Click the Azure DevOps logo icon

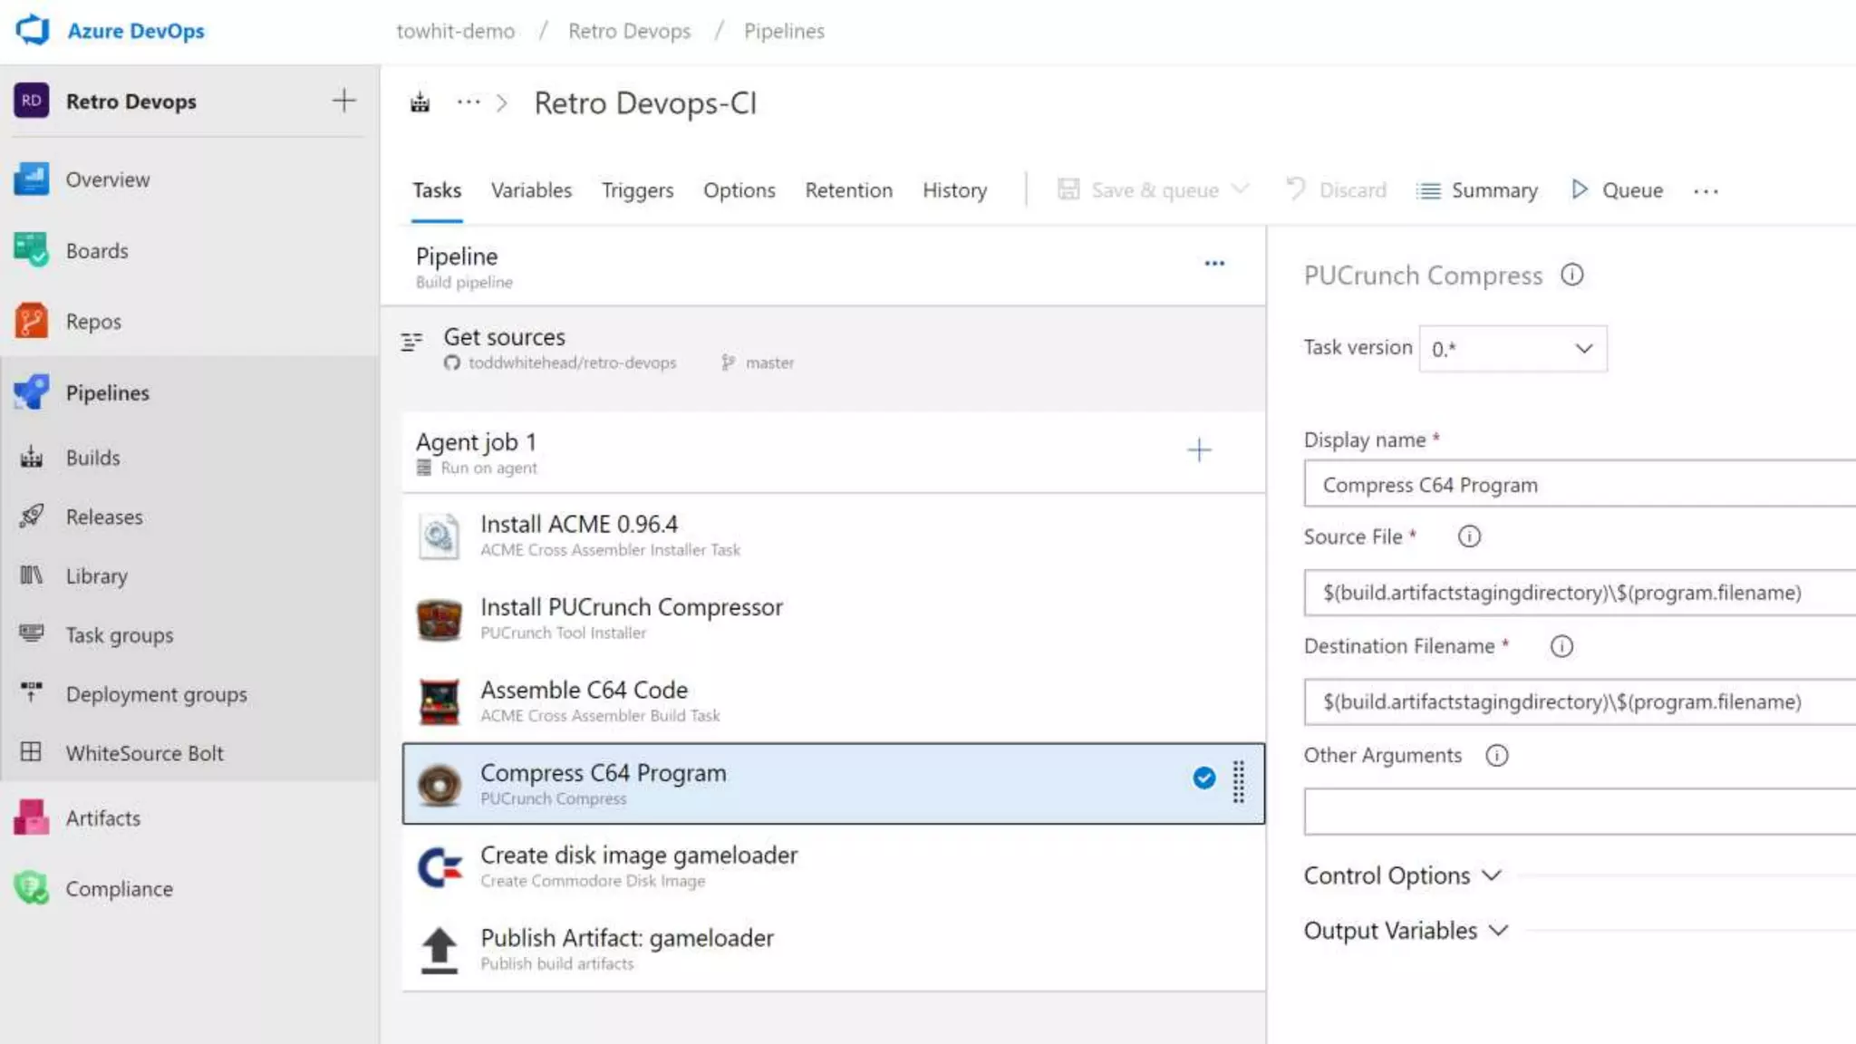(x=33, y=30)
